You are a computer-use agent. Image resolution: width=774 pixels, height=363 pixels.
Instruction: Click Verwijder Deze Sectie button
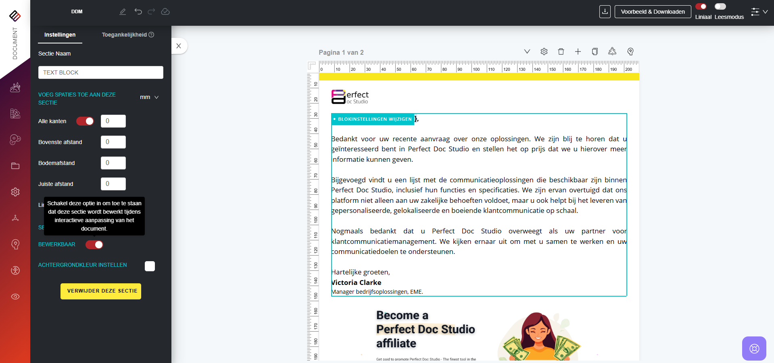(x=101, y=291)
